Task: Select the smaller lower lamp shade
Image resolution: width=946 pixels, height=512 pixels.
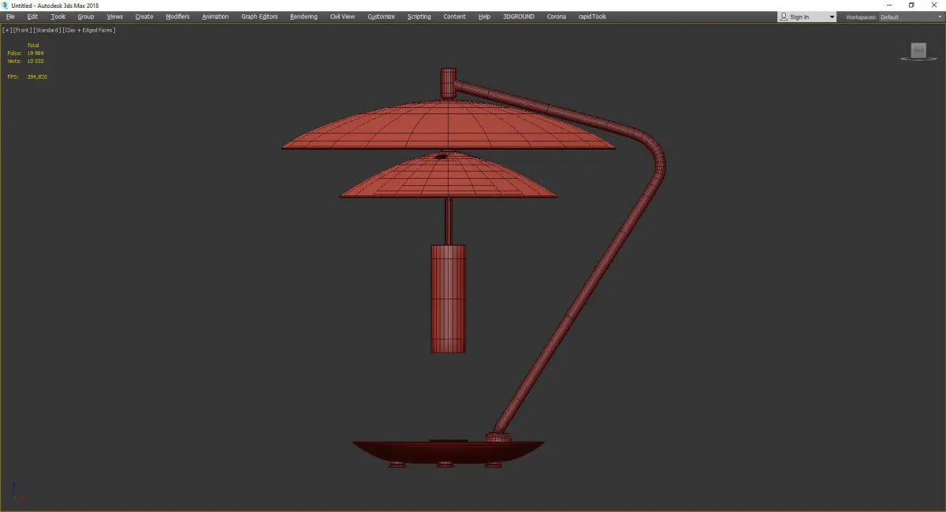Action: point(448,176)
